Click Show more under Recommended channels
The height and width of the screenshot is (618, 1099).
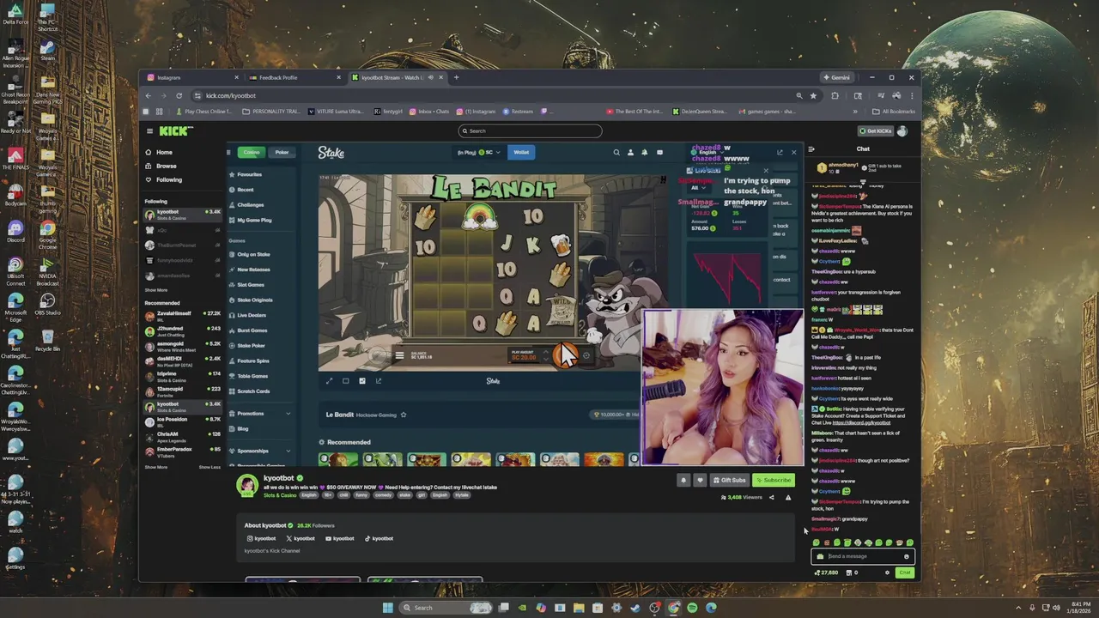click(x=155, y=467)
